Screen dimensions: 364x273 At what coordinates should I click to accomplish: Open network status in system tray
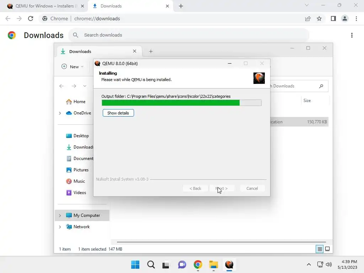pyautogui.click(x=320, y=264)
